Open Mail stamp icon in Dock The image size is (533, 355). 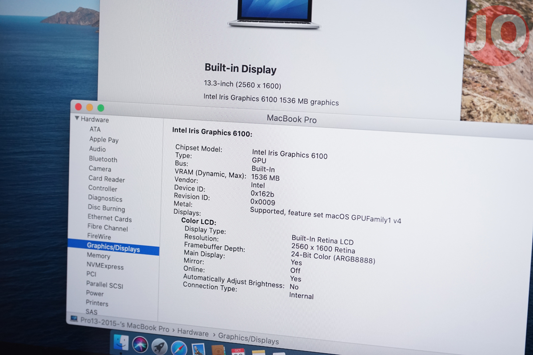coord(199,349)
